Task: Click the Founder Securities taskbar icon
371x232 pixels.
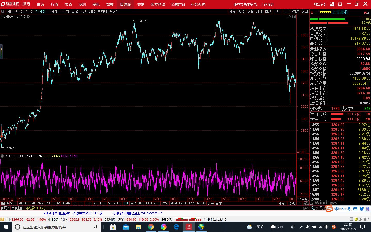Action: coord(189,227)
